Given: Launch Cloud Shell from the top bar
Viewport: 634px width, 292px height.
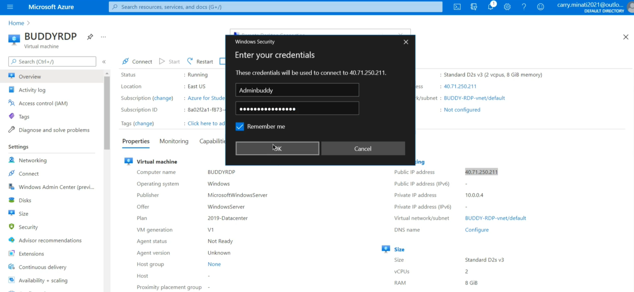Looking at the screenshot, I should click(x=457, y=7).
